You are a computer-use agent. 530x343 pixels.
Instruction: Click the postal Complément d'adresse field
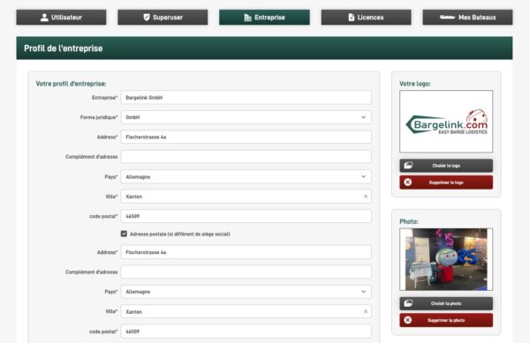pyautogui.click(x=246, y=272)
